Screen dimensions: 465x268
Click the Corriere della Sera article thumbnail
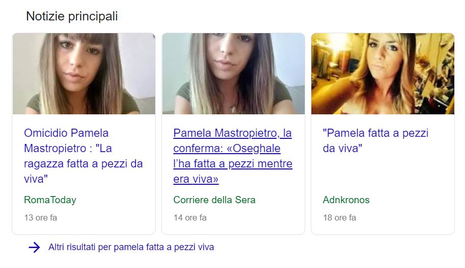pyautogui.click(x=233, y=74)
